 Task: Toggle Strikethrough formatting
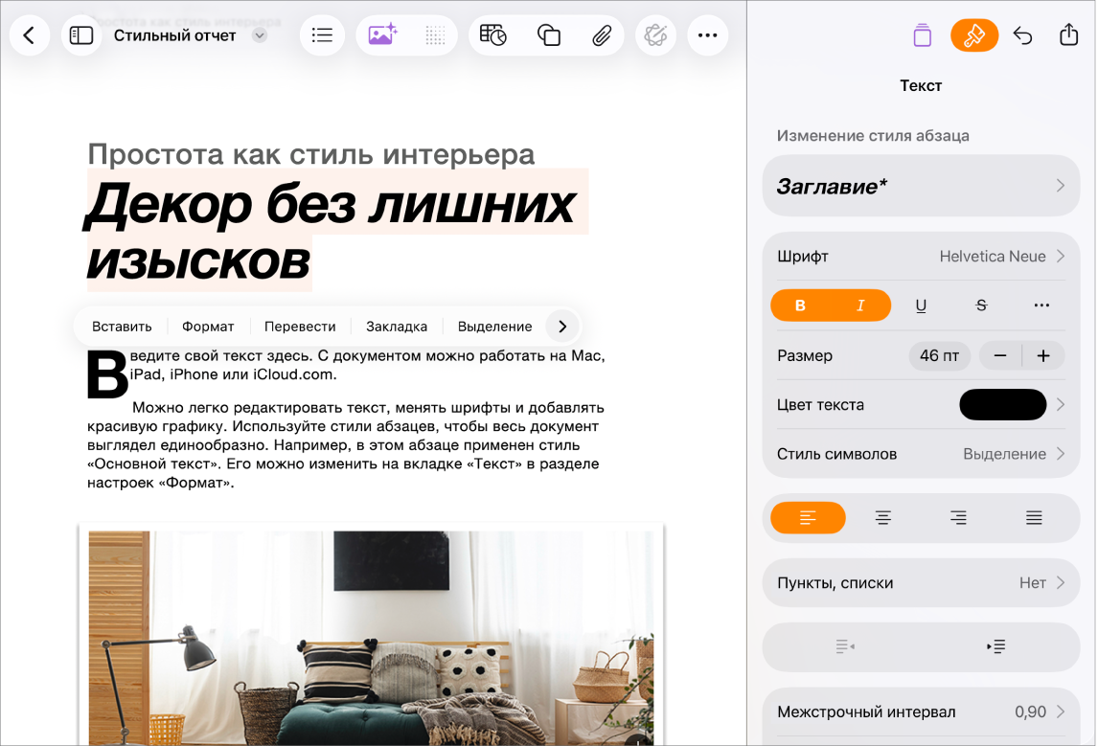click(x=981, y=305)
